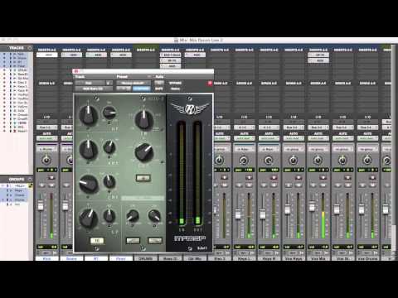Image resolution: width=398 pixels, height=298 pixels.
Task: Solo the Kick channel
Action: pos(41,185)
